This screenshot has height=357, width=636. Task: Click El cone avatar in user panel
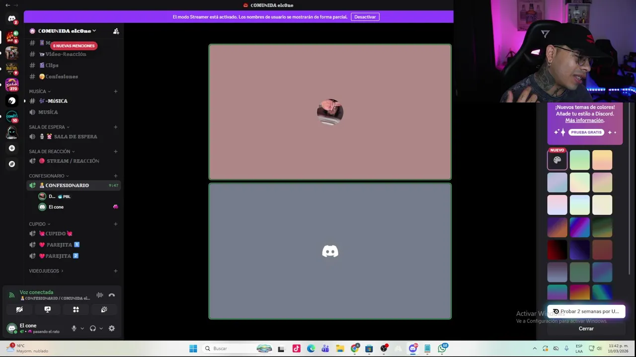(x=12, y=328)
